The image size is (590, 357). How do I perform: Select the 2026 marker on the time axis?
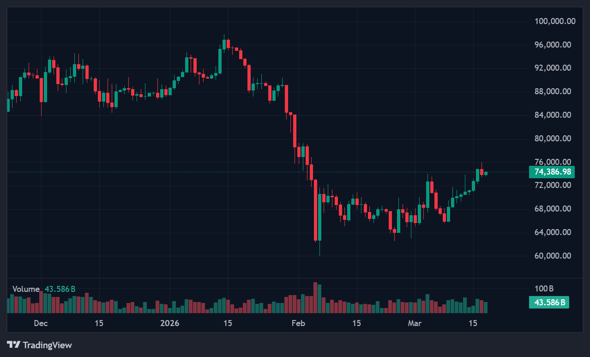click(169, 323)
